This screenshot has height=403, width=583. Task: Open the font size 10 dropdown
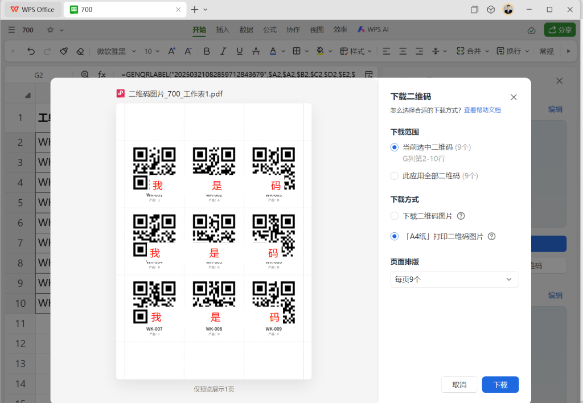click(x=151, y=51)
